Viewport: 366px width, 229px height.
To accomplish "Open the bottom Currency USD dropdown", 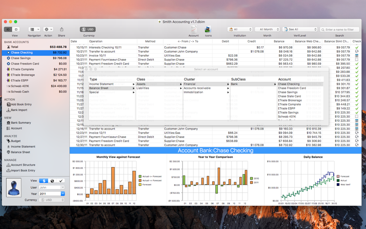I will (x=52, y=200).
